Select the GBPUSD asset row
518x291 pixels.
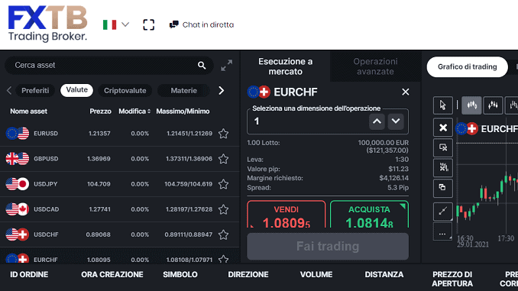120,159
